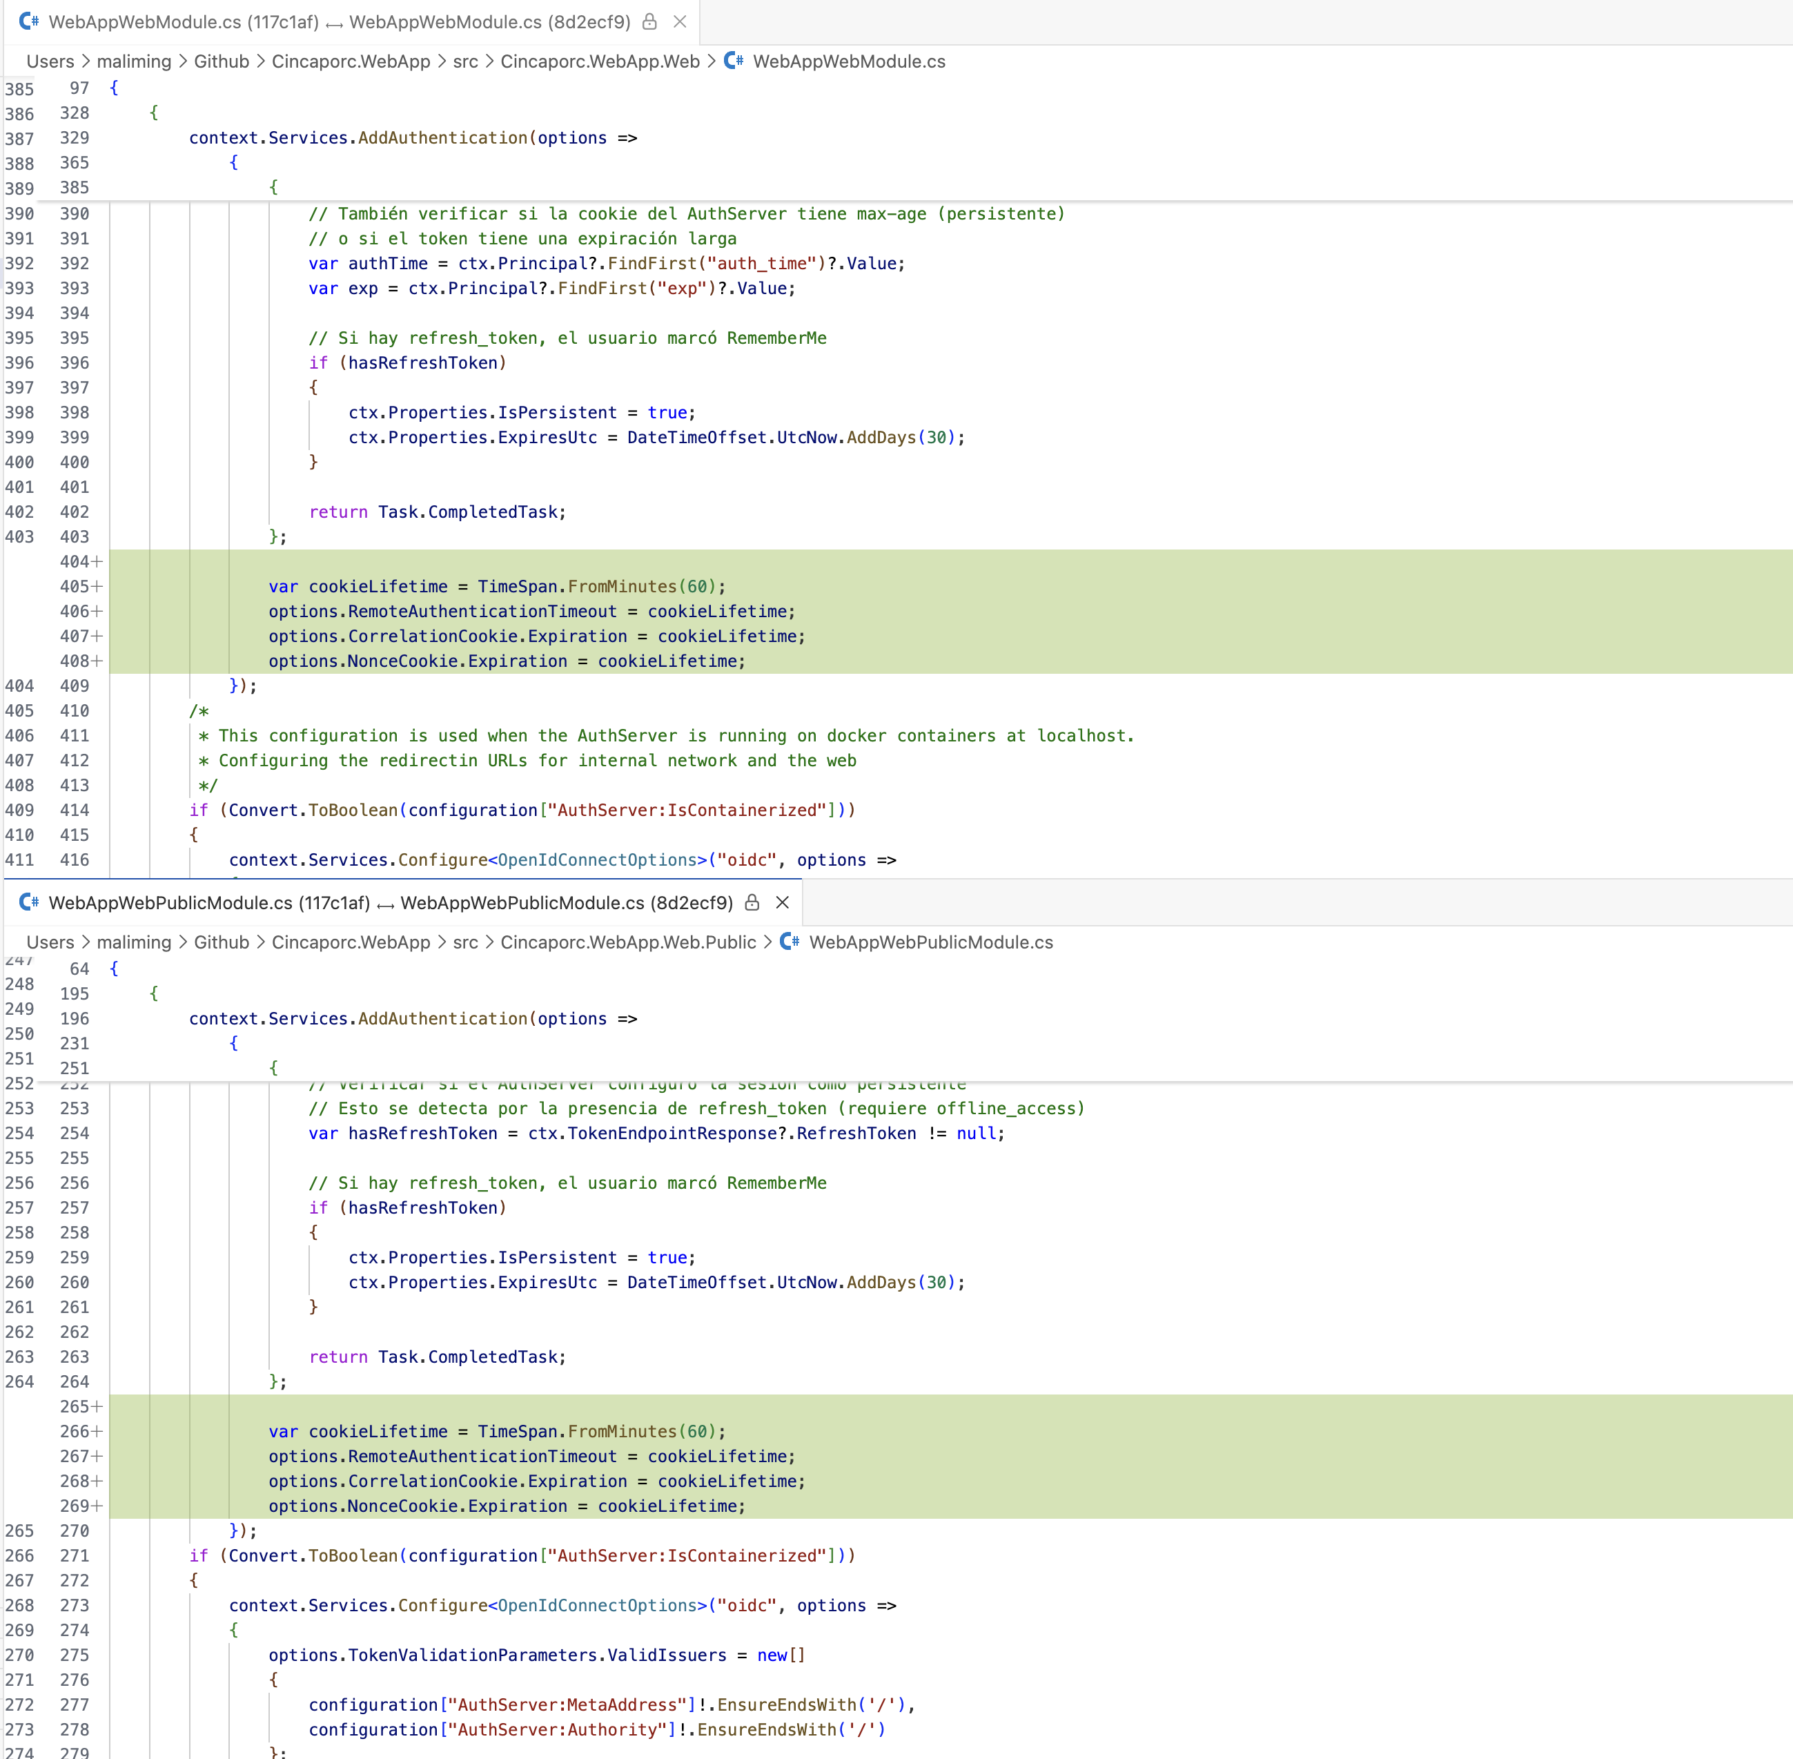This screenshot has width=1793, height=1759.
Task: Click the C# icon on WebAppWebPublicModule.cs tab
Action: point(28,902)
